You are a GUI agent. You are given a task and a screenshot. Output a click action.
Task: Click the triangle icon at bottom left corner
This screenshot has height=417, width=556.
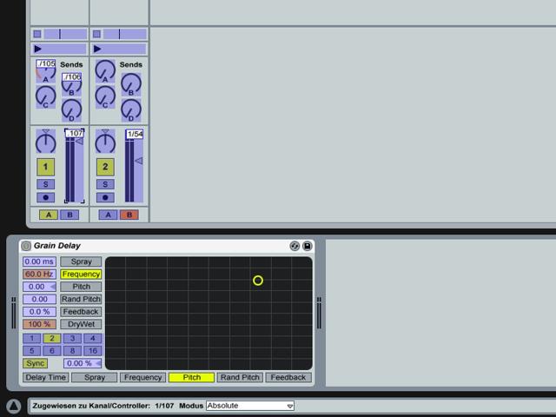click(14, 406)
